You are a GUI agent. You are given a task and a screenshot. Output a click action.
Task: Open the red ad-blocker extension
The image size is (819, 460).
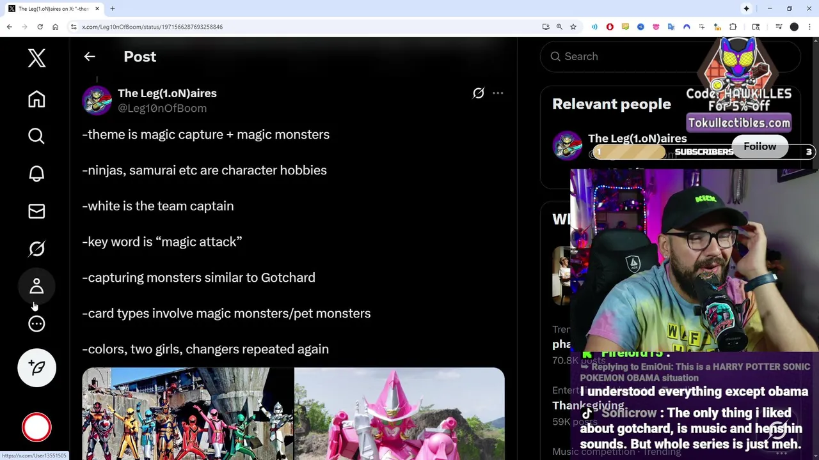tap(610, 27)
